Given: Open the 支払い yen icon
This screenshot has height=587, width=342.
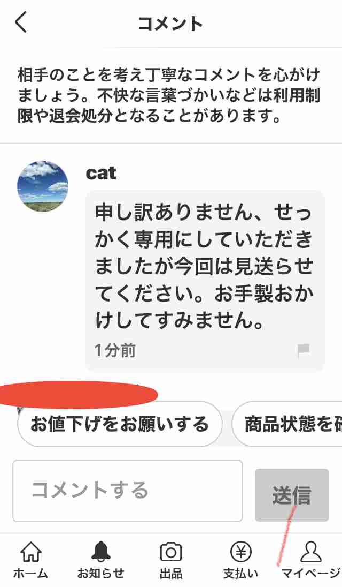Looking at the screenshot, I should (x=241, y=552).
